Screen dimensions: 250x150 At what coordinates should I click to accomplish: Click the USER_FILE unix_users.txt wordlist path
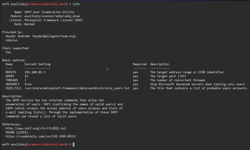pyautogui.click(x=77, y=88)
